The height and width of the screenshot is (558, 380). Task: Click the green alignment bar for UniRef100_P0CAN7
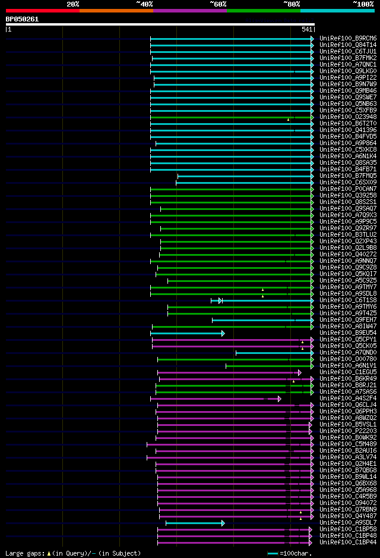pyautogui.click(x=232, y=189)
